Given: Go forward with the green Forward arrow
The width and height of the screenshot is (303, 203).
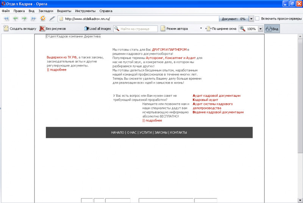Looking at the screenshot, I should point(24,19).
